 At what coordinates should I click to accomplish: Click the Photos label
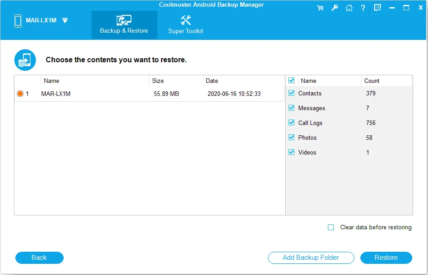307,137
